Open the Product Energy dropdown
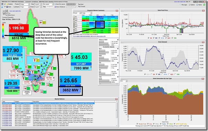This screenshot has height=131, width=208. point(25,4)
